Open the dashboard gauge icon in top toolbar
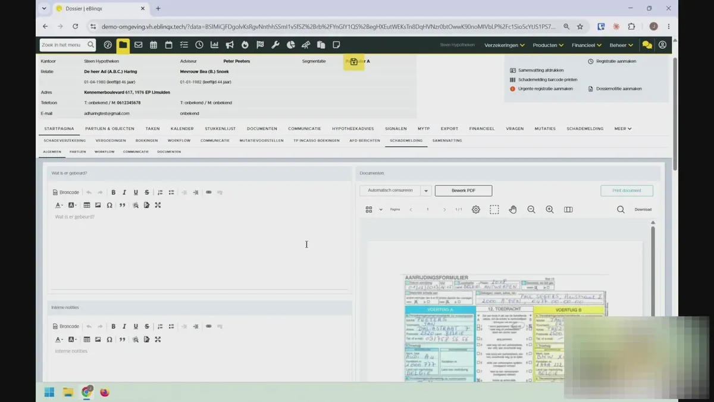The width and height of the screenshot is (714, 402). pyautogui.click(x=108, y=45)
